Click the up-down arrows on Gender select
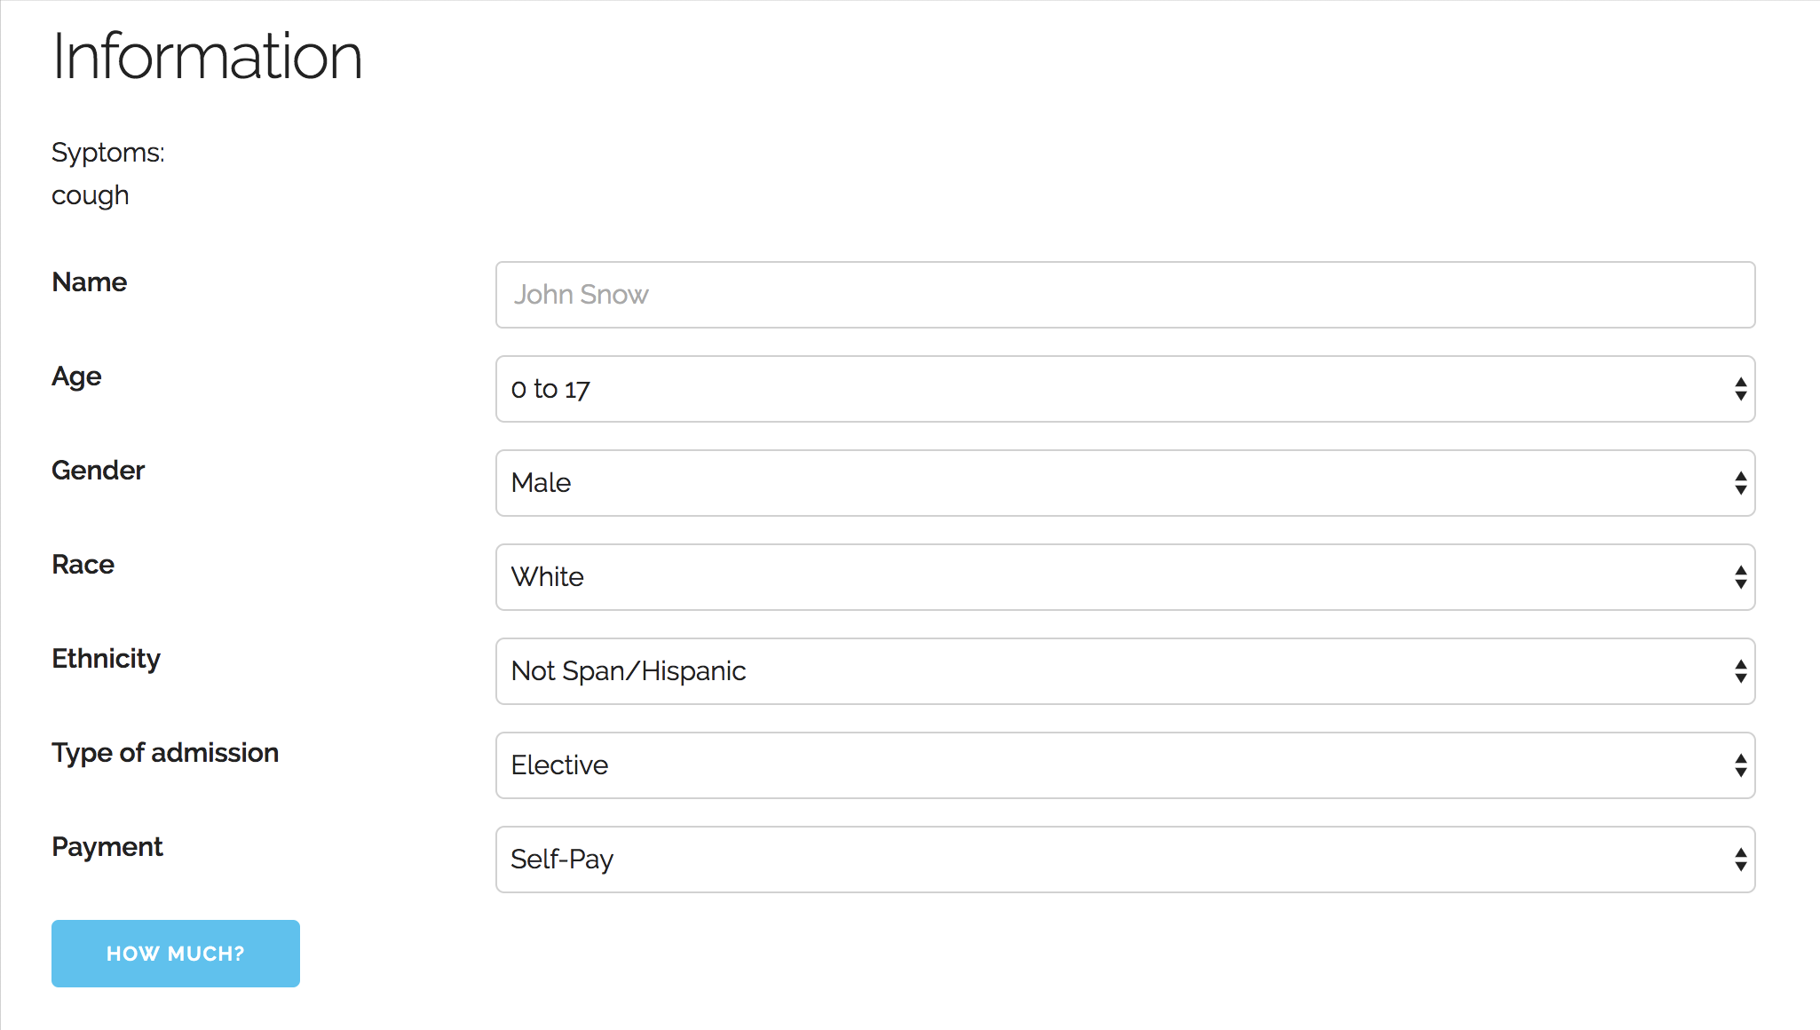The width and height of the screenshot is (1820, 1030). [1740, 483]
